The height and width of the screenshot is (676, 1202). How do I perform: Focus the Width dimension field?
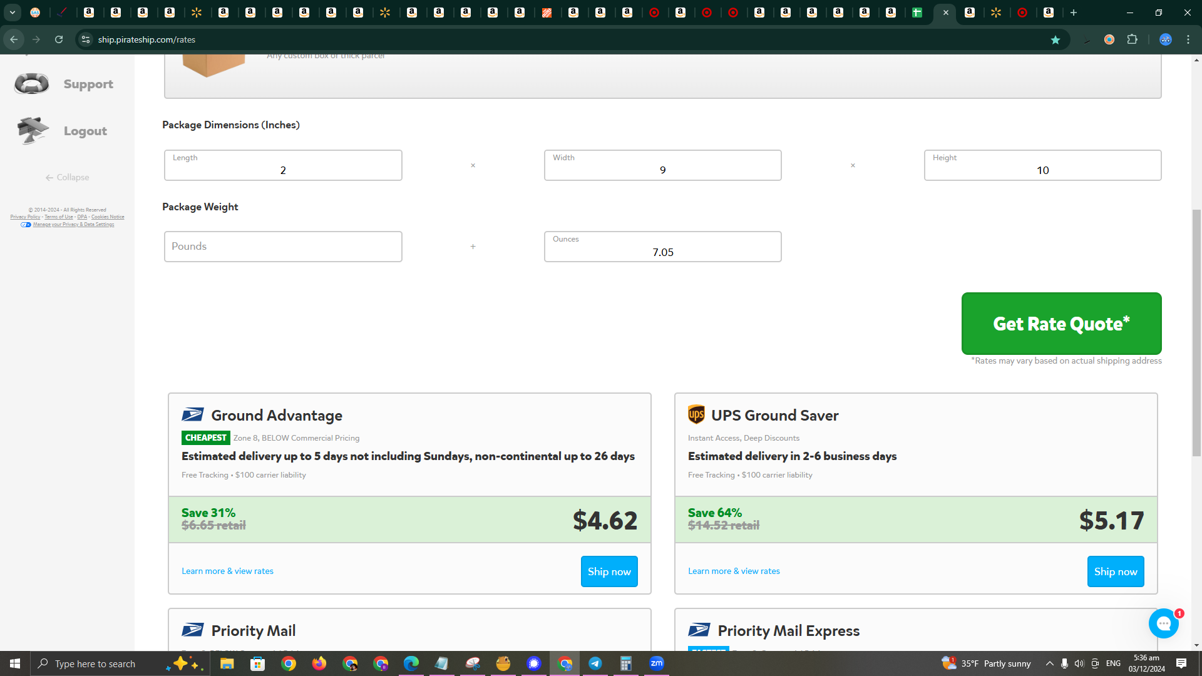[663, 165]
